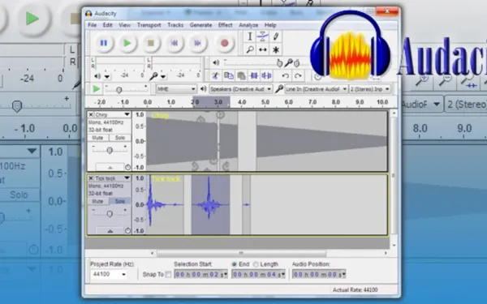Click the timeline ruler at 5.0
Image resolution: width=487 pixels, height=304 pixels.
click(x=265, y=102)
